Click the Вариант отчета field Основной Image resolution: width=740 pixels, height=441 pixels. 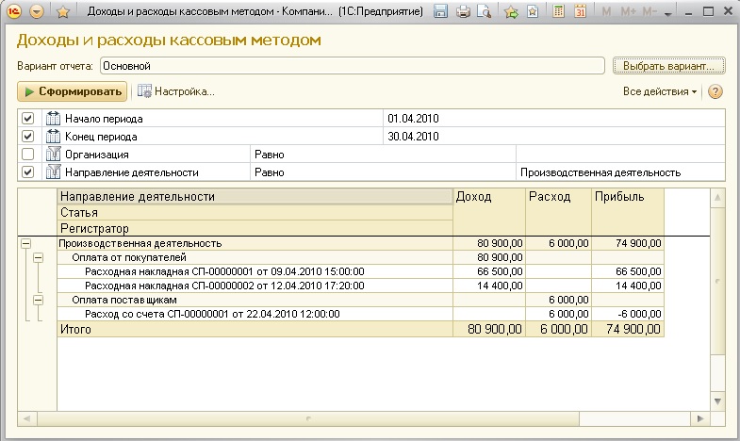click(x=352, y=66)
